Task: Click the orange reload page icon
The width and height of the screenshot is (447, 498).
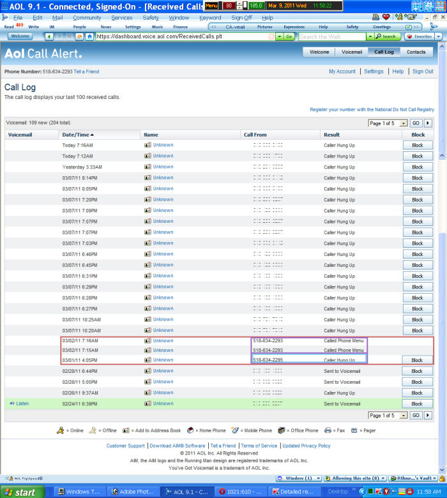Action: pyautogui.click(x=79, y=36)
